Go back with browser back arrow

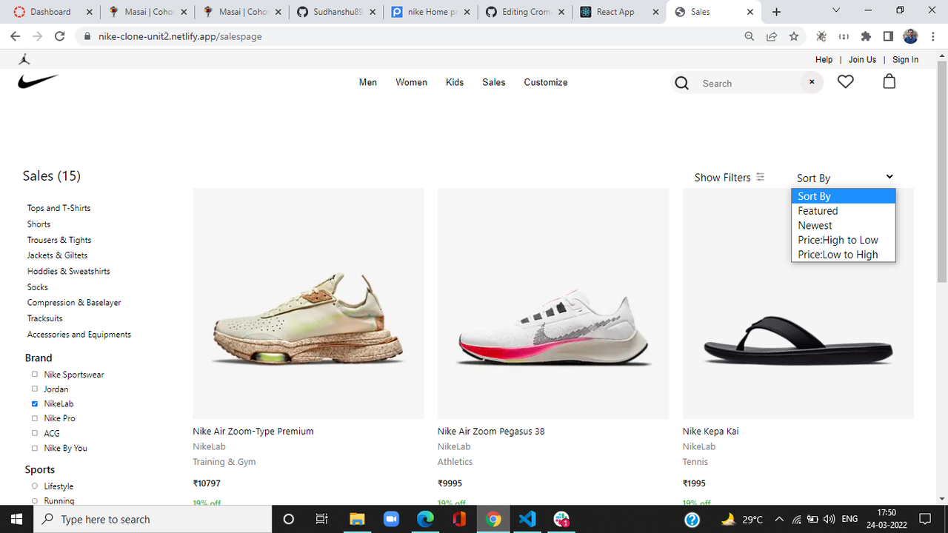(x=16, y=36)
